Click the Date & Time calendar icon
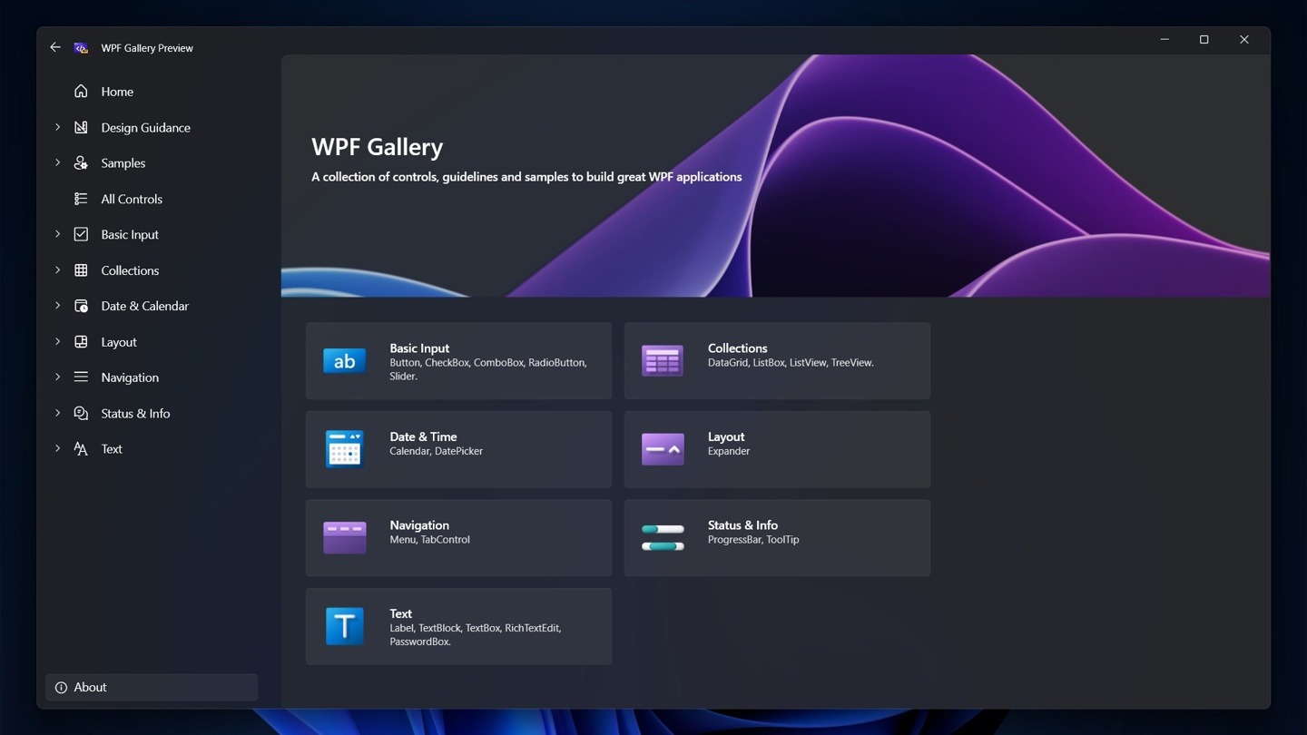 344,448
